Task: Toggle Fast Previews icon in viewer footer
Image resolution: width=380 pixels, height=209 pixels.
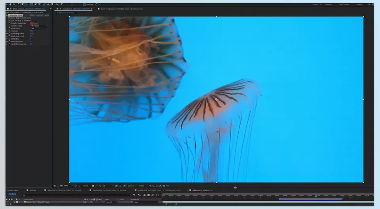Action: pos(154,186)
